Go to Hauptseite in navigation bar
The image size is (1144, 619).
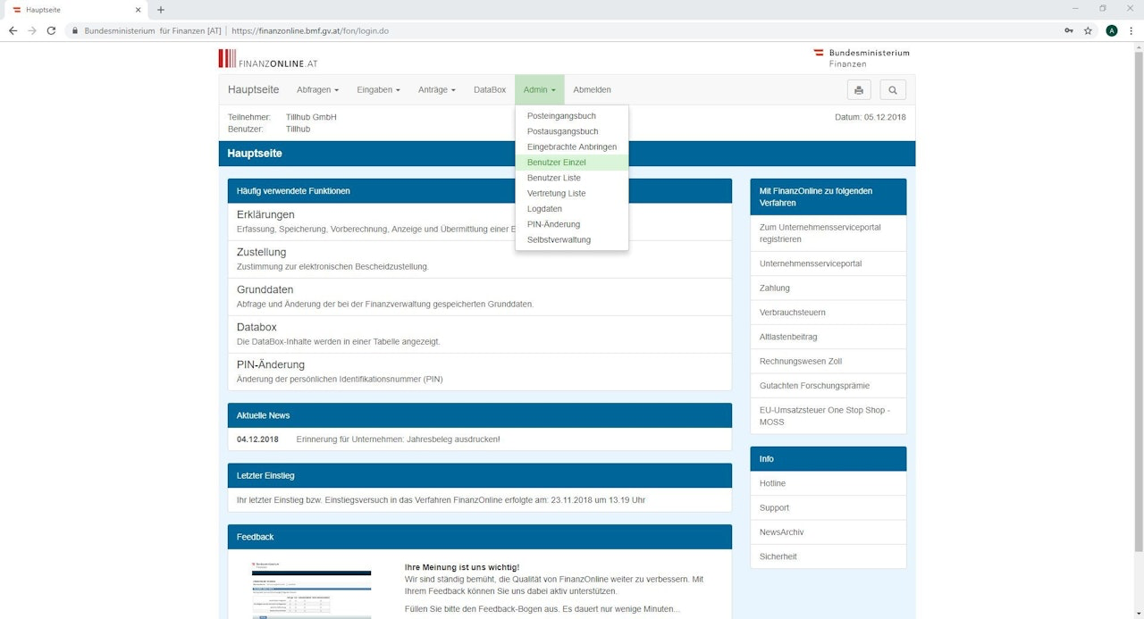[x=253, y=90]
